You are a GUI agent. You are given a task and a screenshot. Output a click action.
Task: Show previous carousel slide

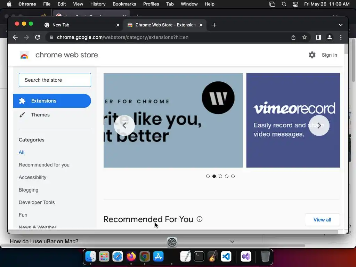coord(124,125)
